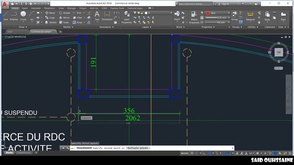The height and width of the screenshot is (165, 294).
Task: Switch to the Model layout tab
Action: point(9,153)
